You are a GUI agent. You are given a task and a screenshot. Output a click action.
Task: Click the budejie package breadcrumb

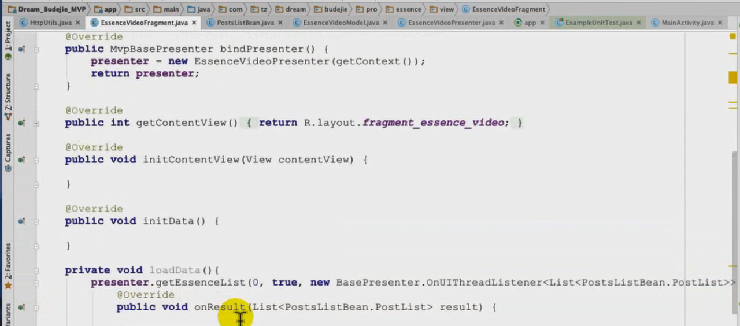click(x=330, y=9)
